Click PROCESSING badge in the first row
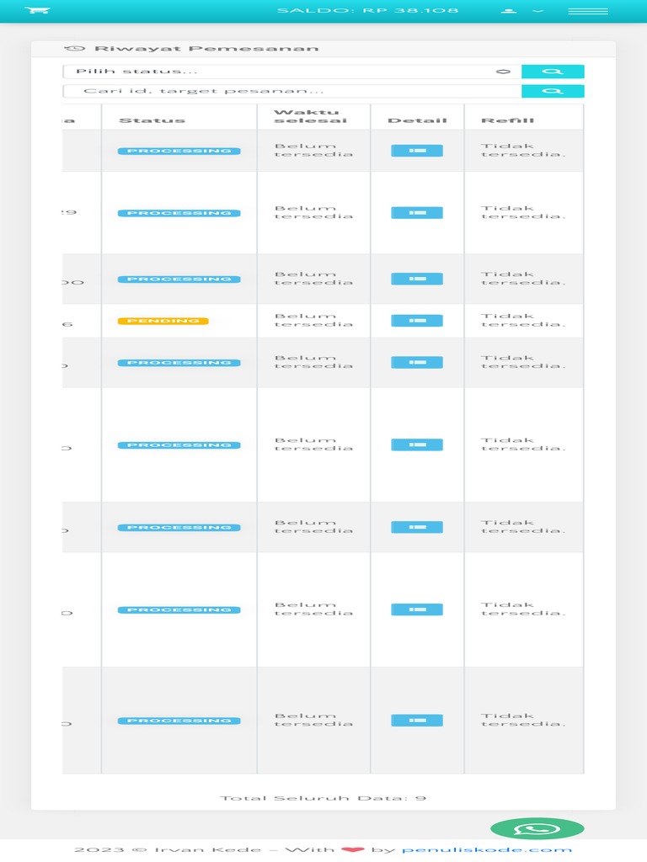The image size is (647, 862). click(x=179, y=151)
